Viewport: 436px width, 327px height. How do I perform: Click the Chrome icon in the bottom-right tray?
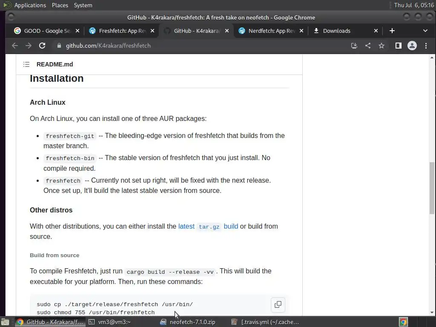coord(404,322)
